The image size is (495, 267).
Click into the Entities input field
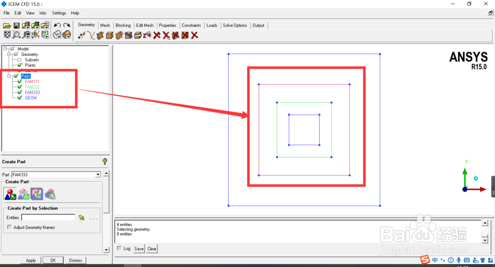pos(49,217)
